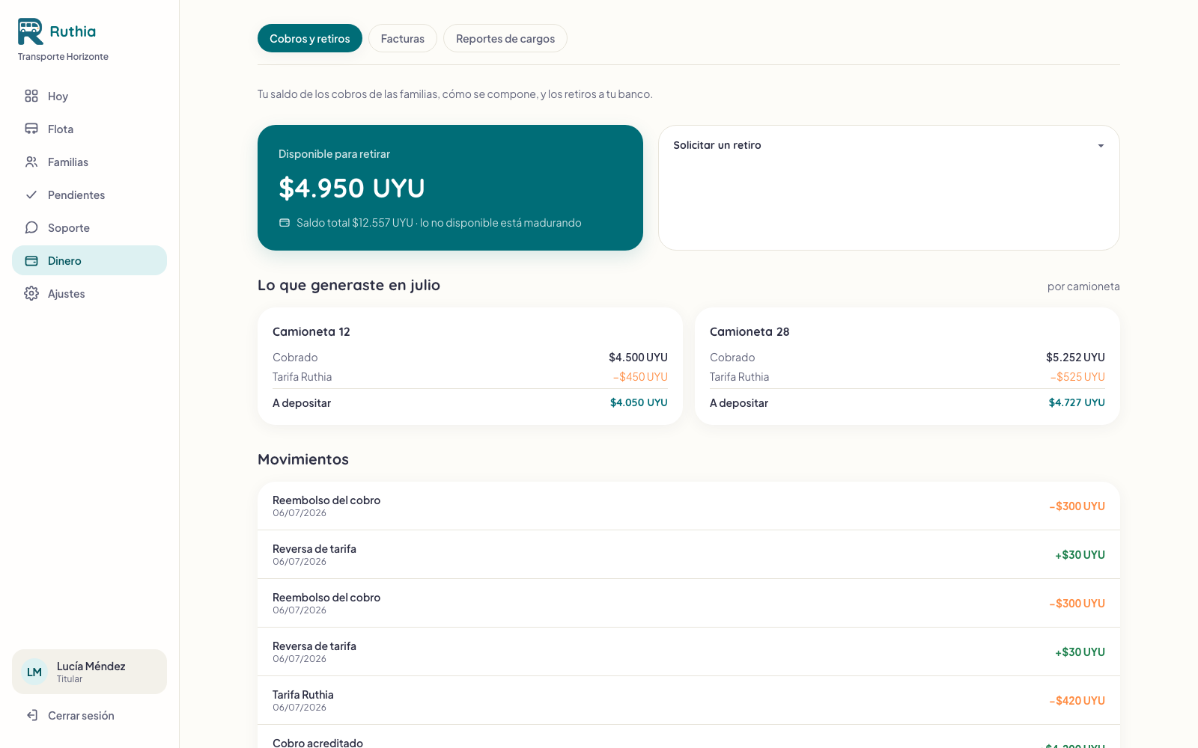Image resolution: width=1198 pixels, height=748 pixels.
Task: Open the Tarifa Ruthia movement row
Action: 689,700
